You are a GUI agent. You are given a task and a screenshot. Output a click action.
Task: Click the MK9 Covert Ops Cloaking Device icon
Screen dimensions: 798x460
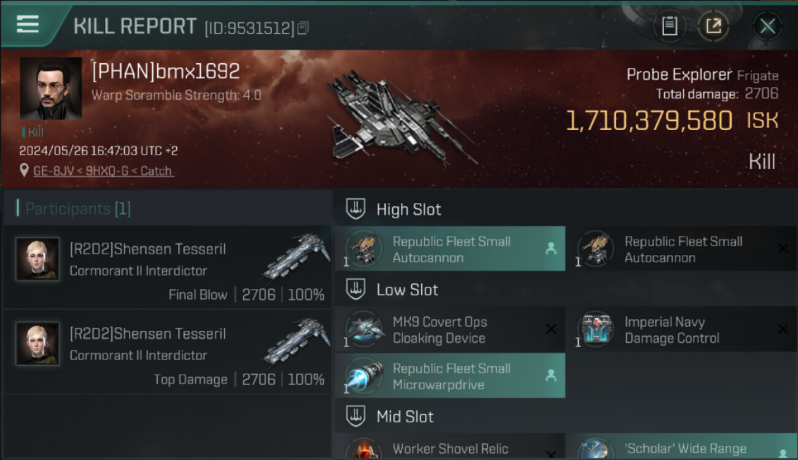[364, 329]
